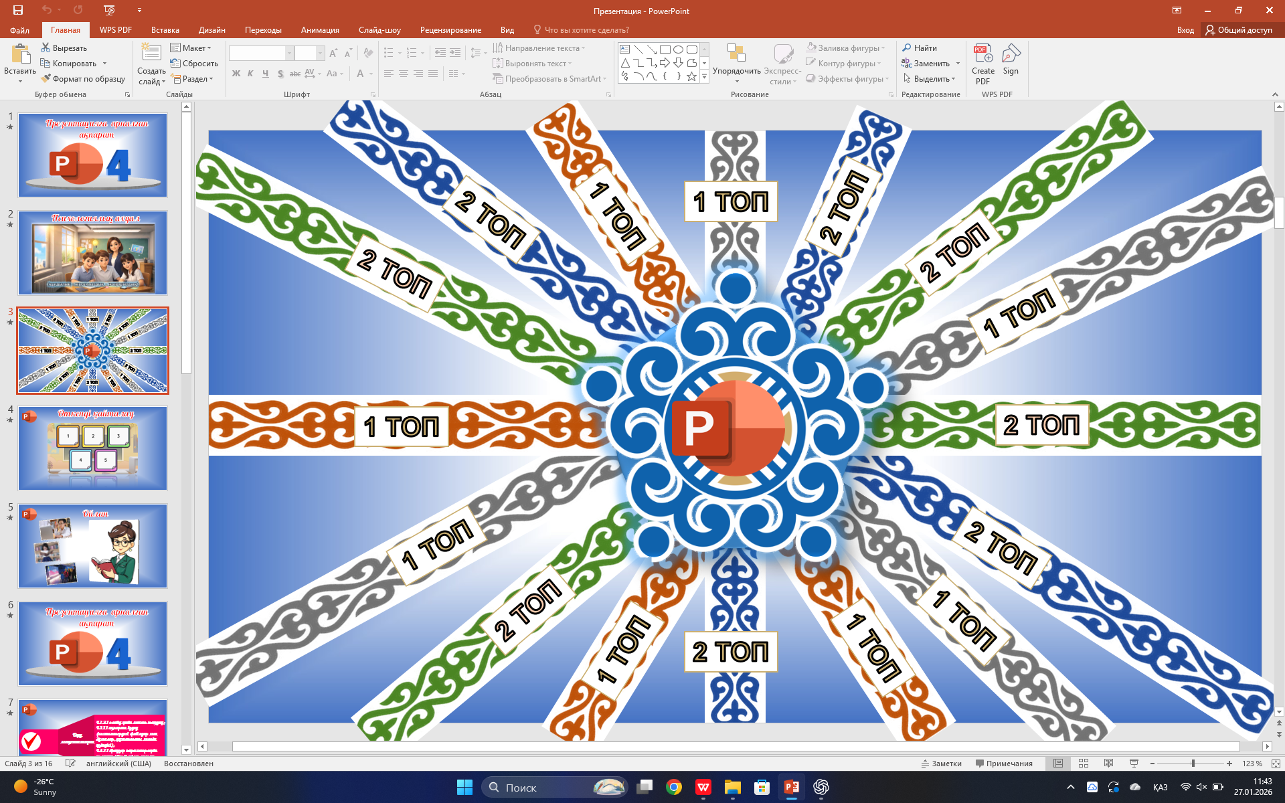Click the Windows Start button
Image resolution: width=1285 pixels, height=803 pixels.
point(464,787)
